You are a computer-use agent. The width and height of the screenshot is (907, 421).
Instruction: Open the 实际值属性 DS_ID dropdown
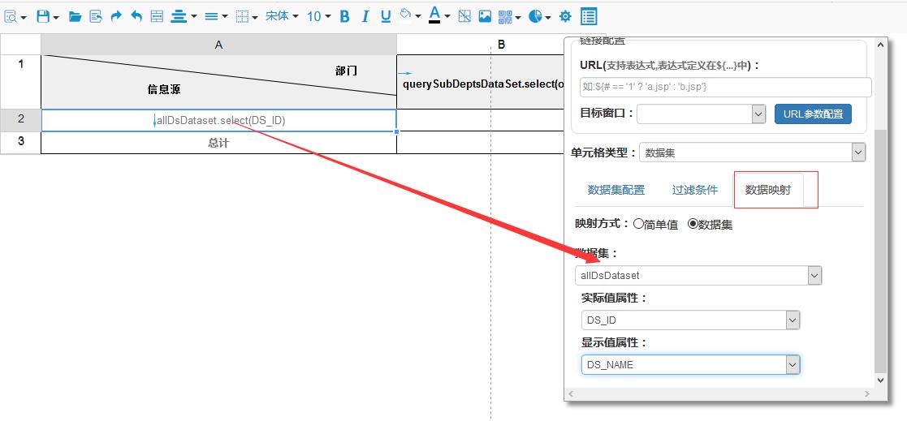coord(793,320)
